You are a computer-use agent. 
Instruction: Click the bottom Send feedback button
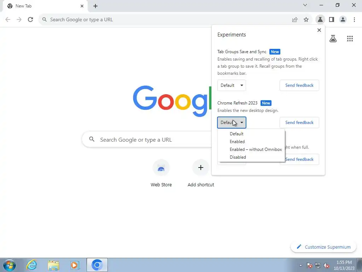299,159
